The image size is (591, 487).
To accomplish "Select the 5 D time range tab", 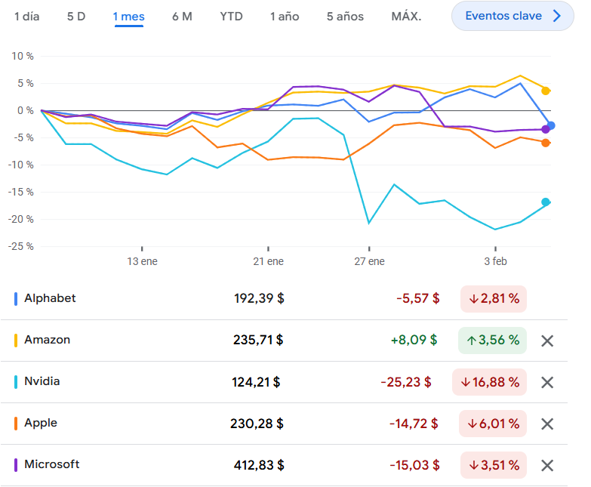I will (76, 16).
